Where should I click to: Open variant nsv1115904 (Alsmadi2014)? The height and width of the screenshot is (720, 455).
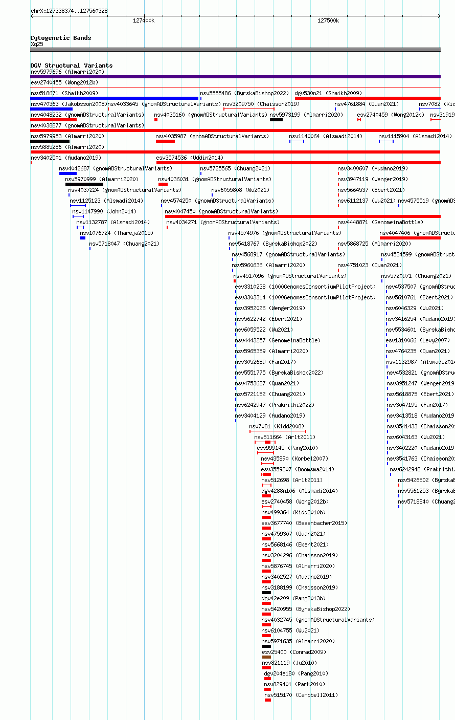coord(415,136)
